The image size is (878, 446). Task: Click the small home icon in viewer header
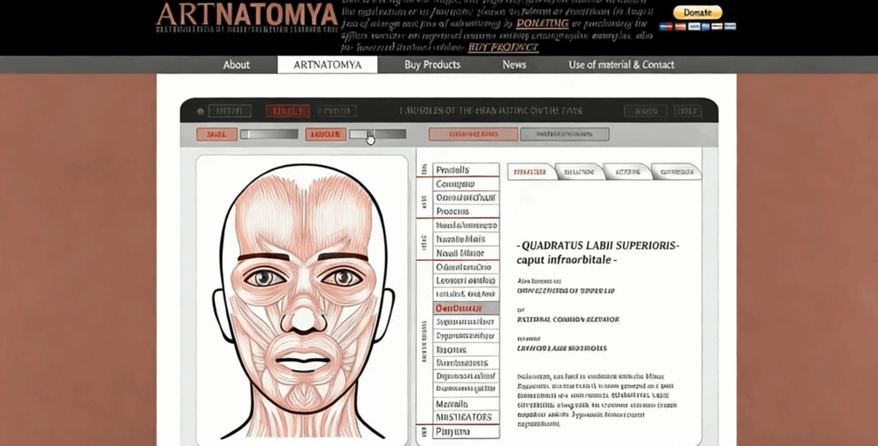pos(200,112)
